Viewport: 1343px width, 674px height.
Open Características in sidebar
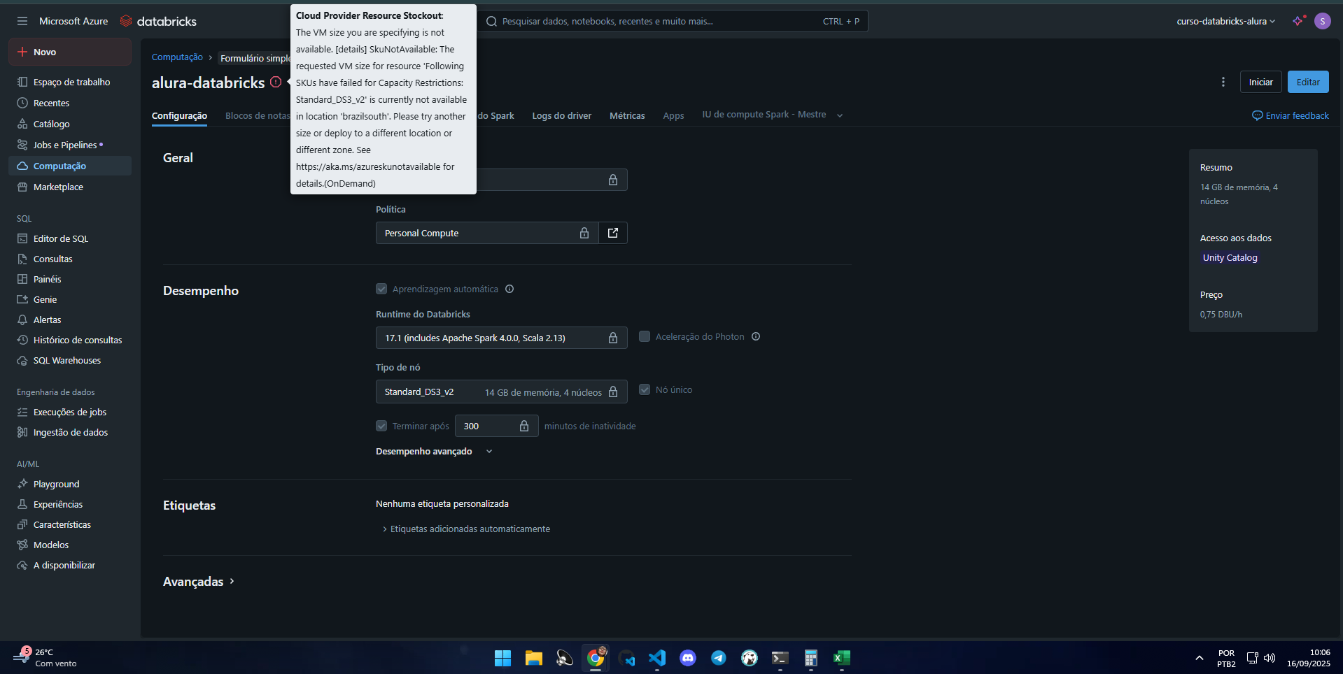point(70,524)
